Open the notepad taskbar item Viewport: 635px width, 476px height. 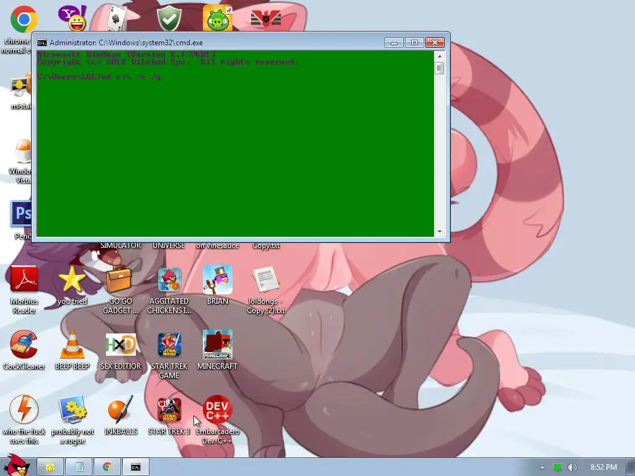(x=79, y=467)
